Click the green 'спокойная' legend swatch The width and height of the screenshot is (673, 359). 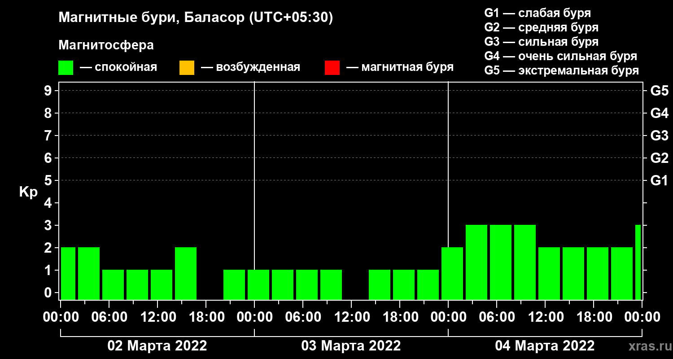[66, 68]
